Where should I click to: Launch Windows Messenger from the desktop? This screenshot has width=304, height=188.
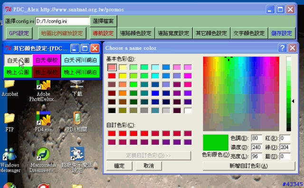tap(9, 160)
